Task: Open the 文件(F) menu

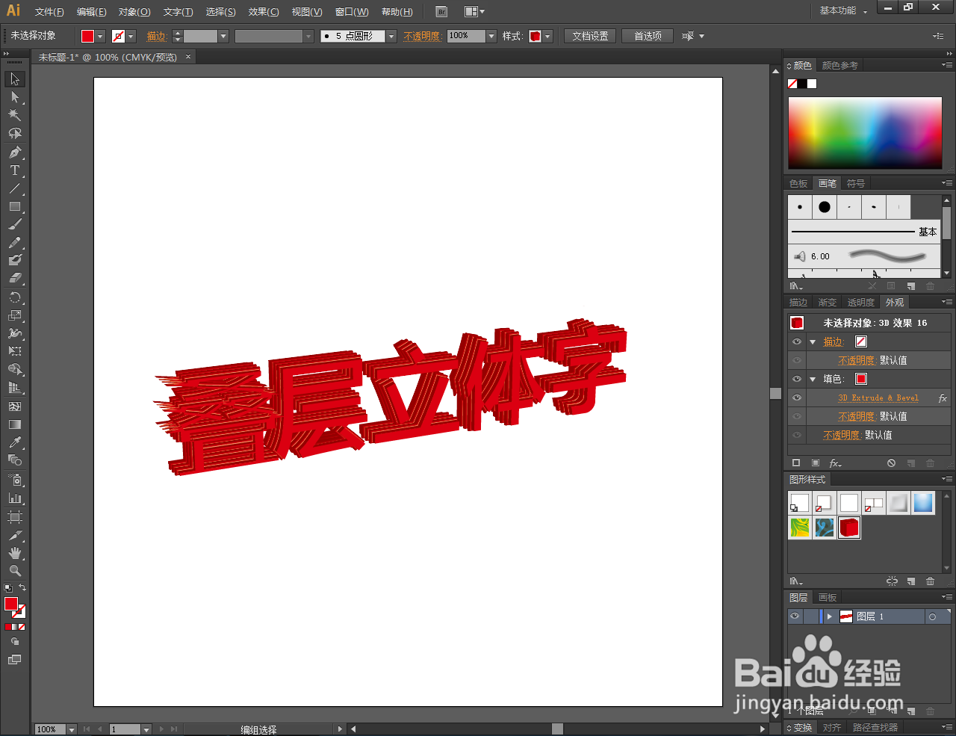Action: 49,12
